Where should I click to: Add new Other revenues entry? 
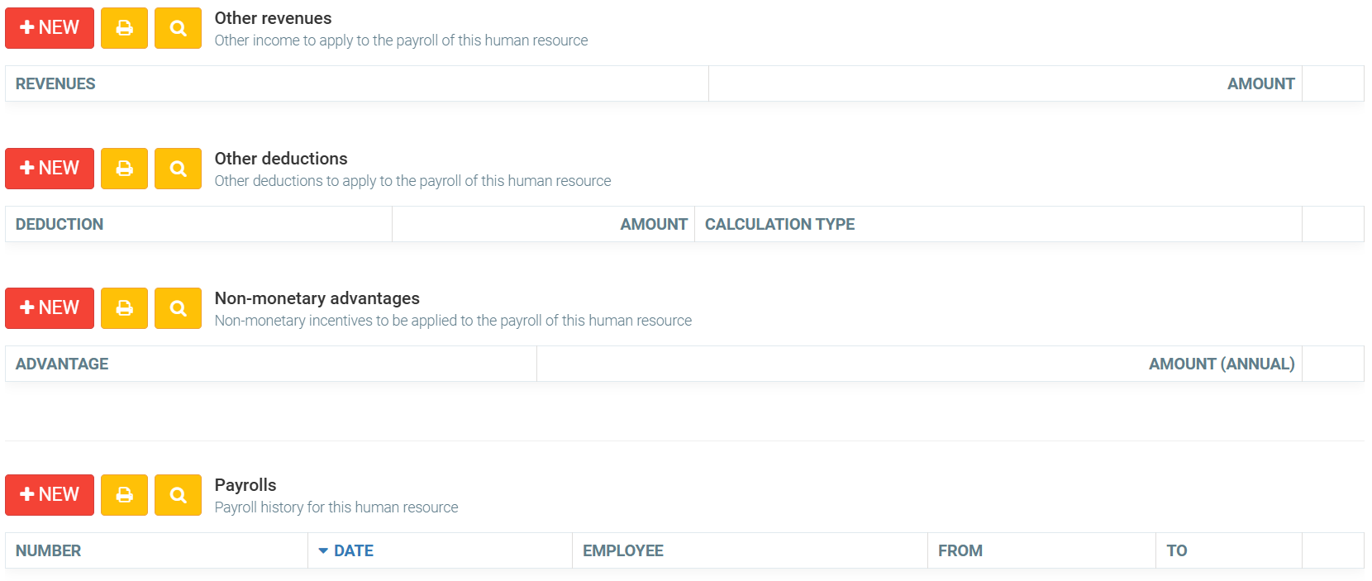click(x=50, y=28)
